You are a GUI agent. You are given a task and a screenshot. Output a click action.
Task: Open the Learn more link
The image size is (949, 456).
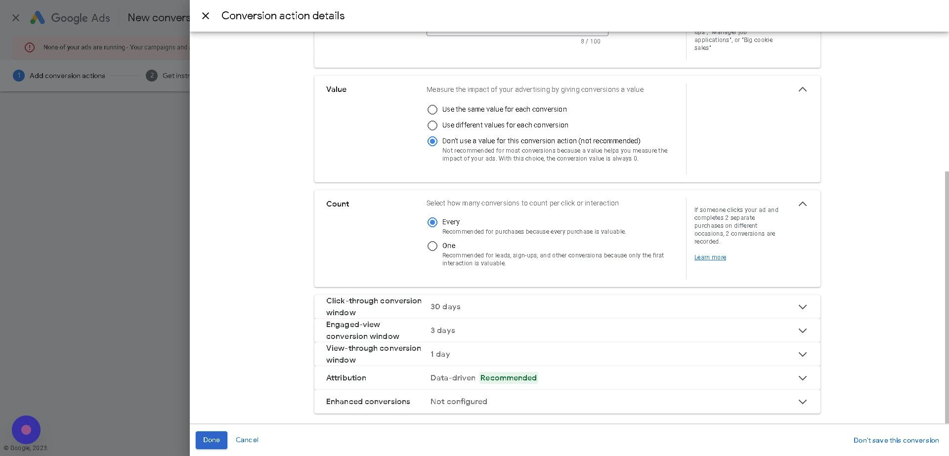(x=710, y=257)
